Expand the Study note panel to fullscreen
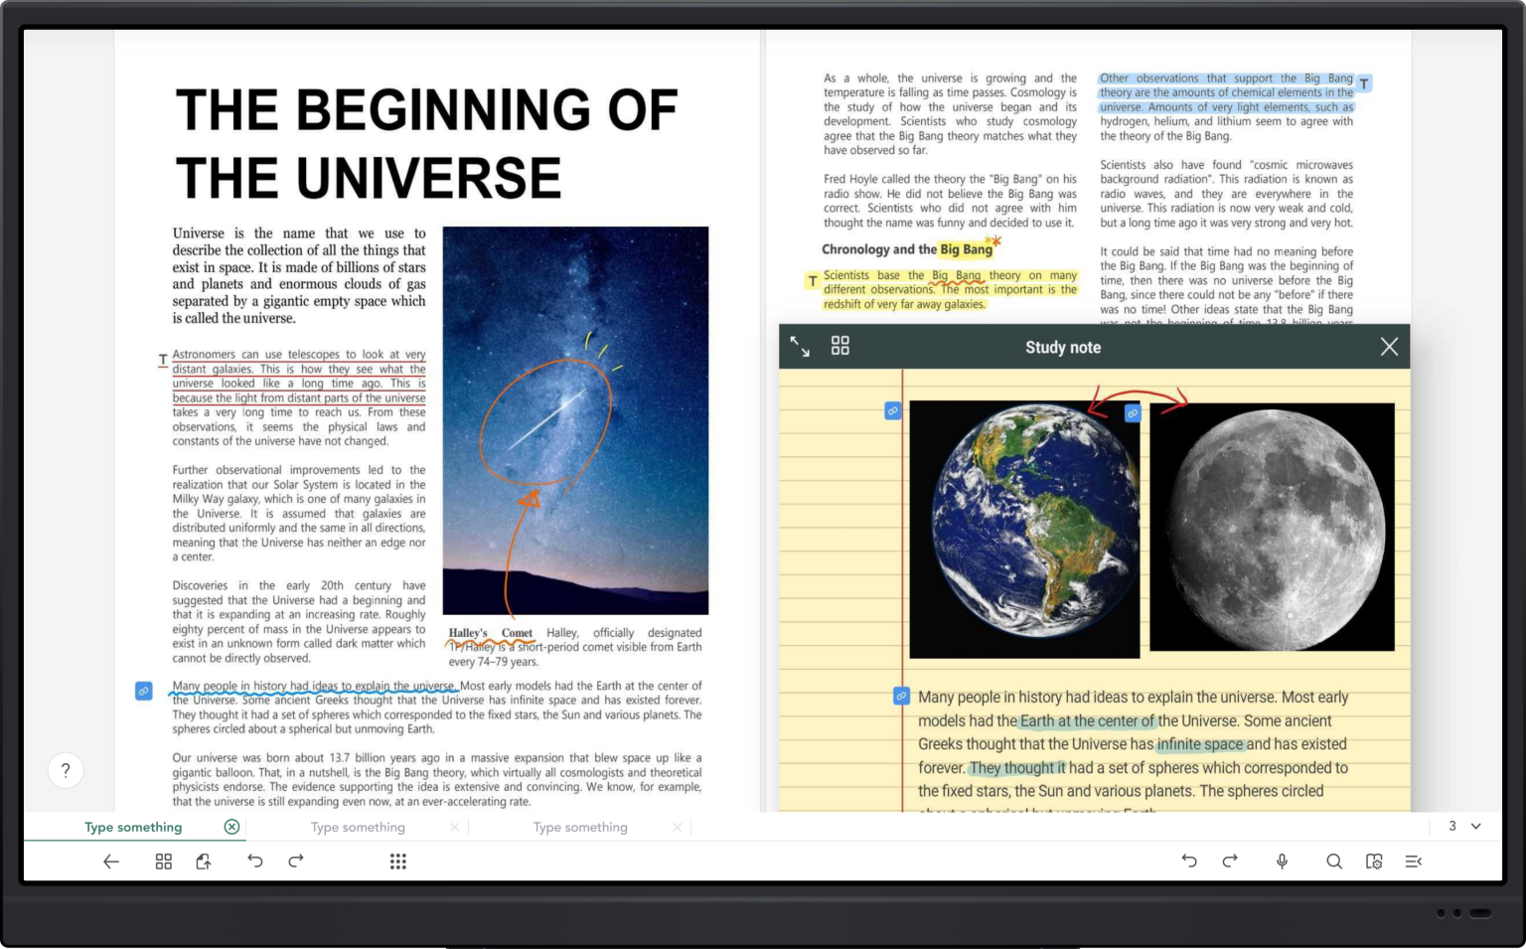The width and height of the screenshot is (1526, 949). click(800, 346)
